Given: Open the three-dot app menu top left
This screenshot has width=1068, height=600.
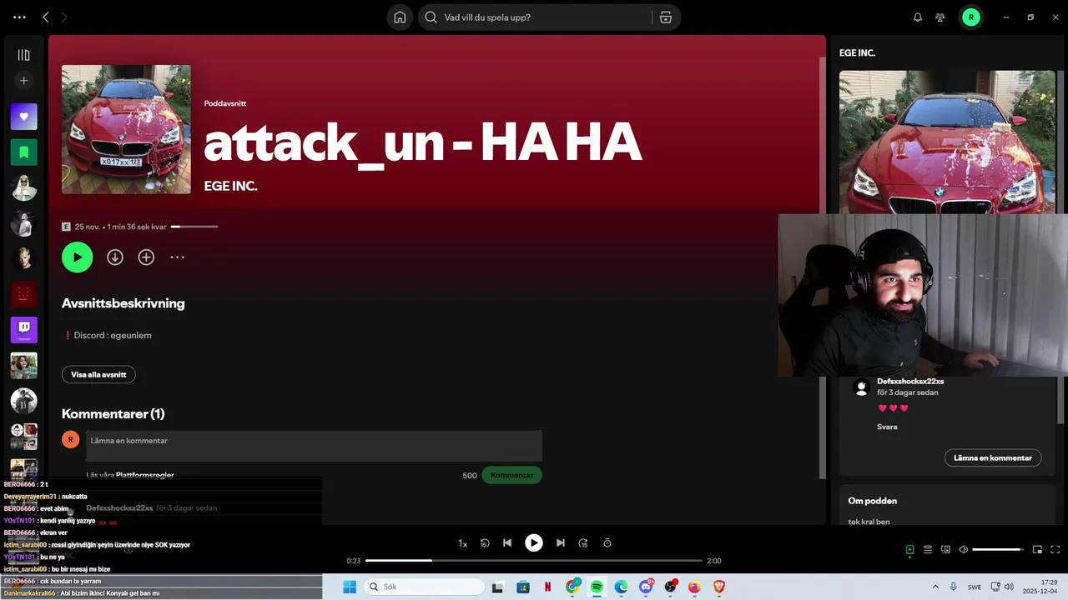Looking at the screenshot, I should pyautogui.click(x=19, y=17).
